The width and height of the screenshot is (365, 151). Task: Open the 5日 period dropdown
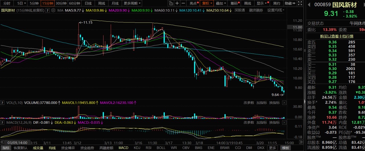(21, 3)
